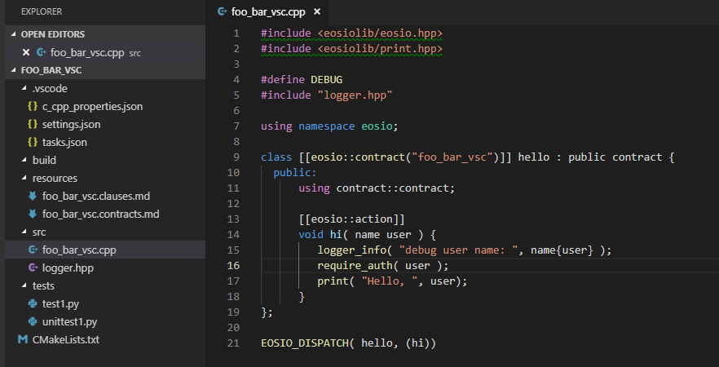Image resolution: width=719 pixels, height=367 pixels.
Task: Click the build folder name
Action: (x=44, y=160)
